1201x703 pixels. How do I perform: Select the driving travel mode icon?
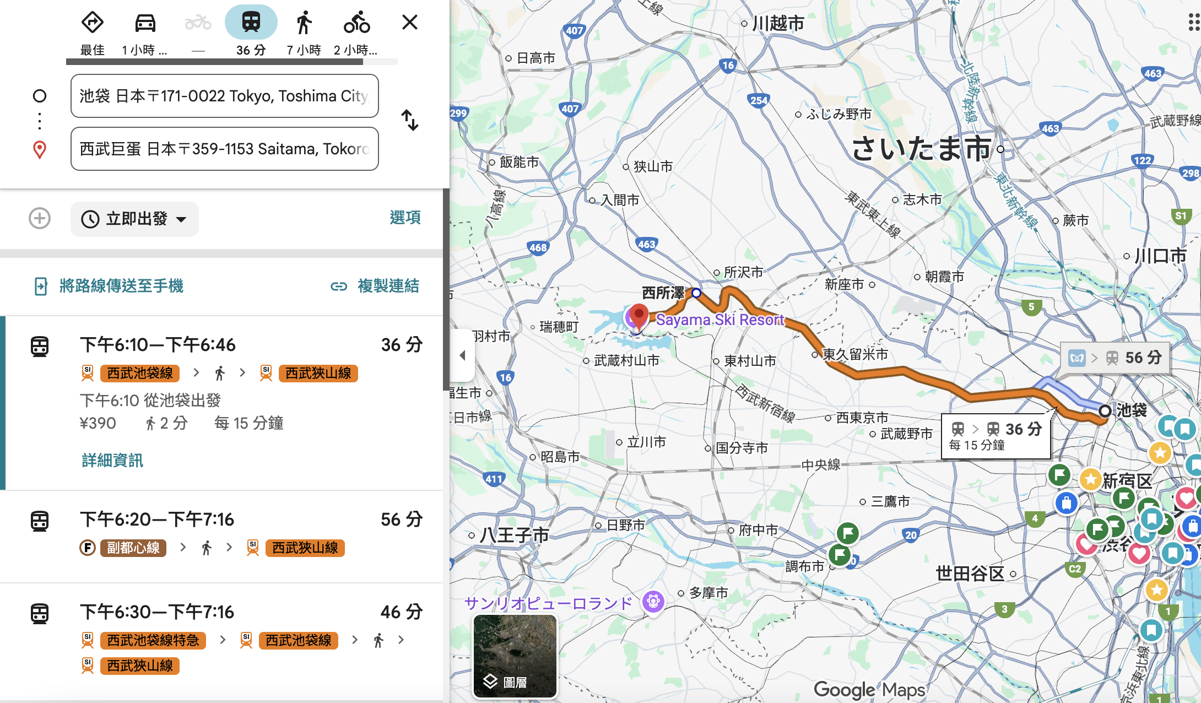[x=145, y=23]
